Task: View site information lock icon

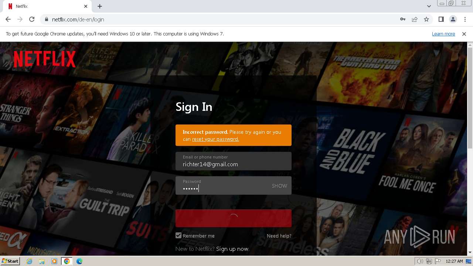Action: [46, 19]
